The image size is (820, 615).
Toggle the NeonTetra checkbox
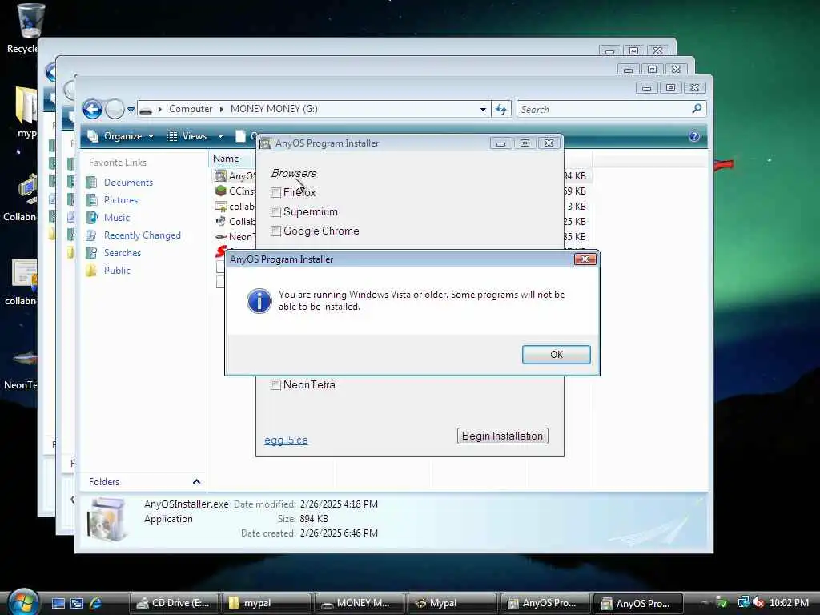coord(275,385)
